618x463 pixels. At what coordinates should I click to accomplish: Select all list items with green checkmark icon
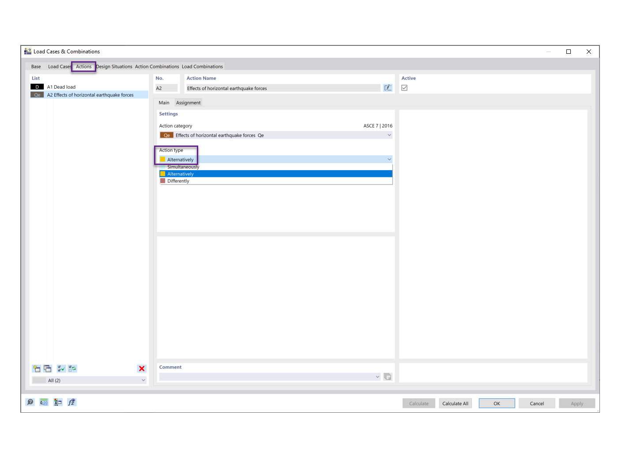point(61,369)
